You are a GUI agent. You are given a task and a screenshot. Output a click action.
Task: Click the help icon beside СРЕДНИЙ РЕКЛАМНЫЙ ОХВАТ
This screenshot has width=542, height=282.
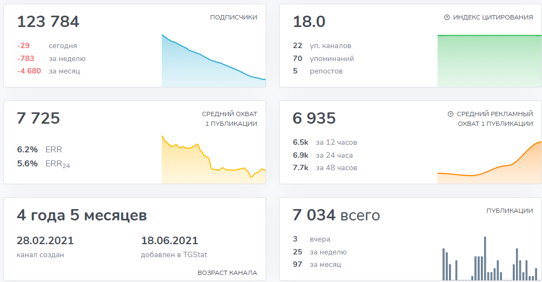[451, 114]
